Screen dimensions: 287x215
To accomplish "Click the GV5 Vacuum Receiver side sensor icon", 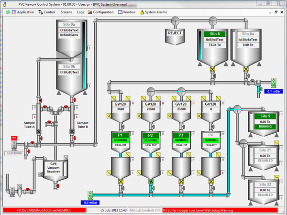I will pyautogui.click(x=41, y=174).
